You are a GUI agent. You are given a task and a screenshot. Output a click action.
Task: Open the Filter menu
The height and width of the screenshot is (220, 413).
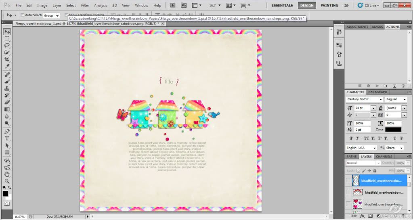click(85, 5)
